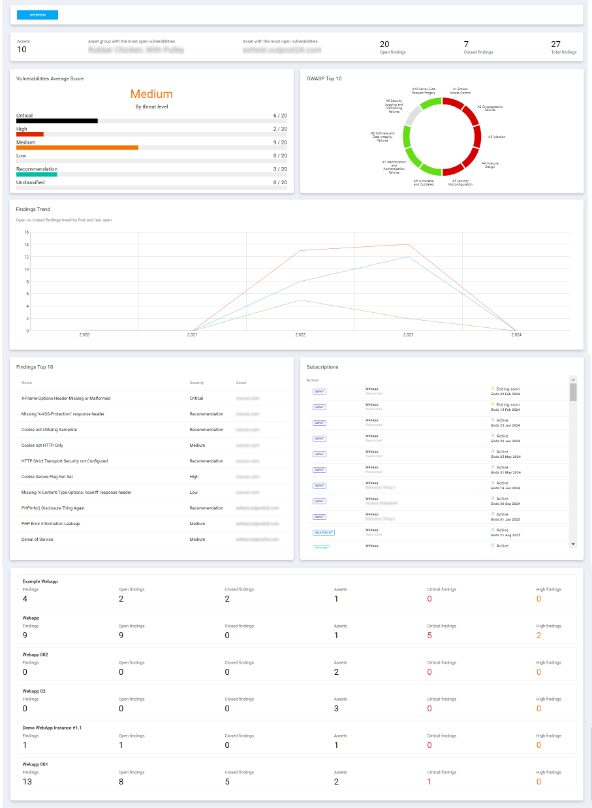
Task: Click Active status icon for 25 Jun 2024 subscription
Action: click(493, 420)
